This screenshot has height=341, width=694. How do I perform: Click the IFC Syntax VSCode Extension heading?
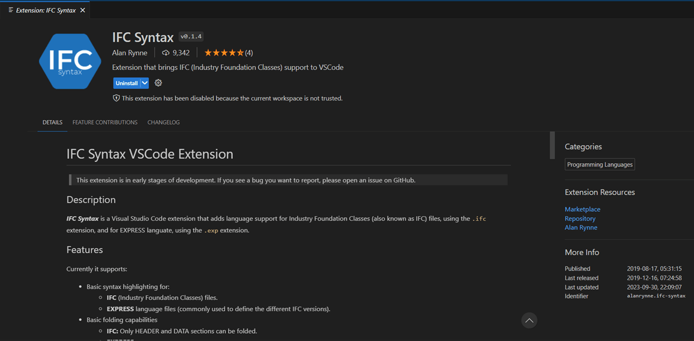pos(150,154)
